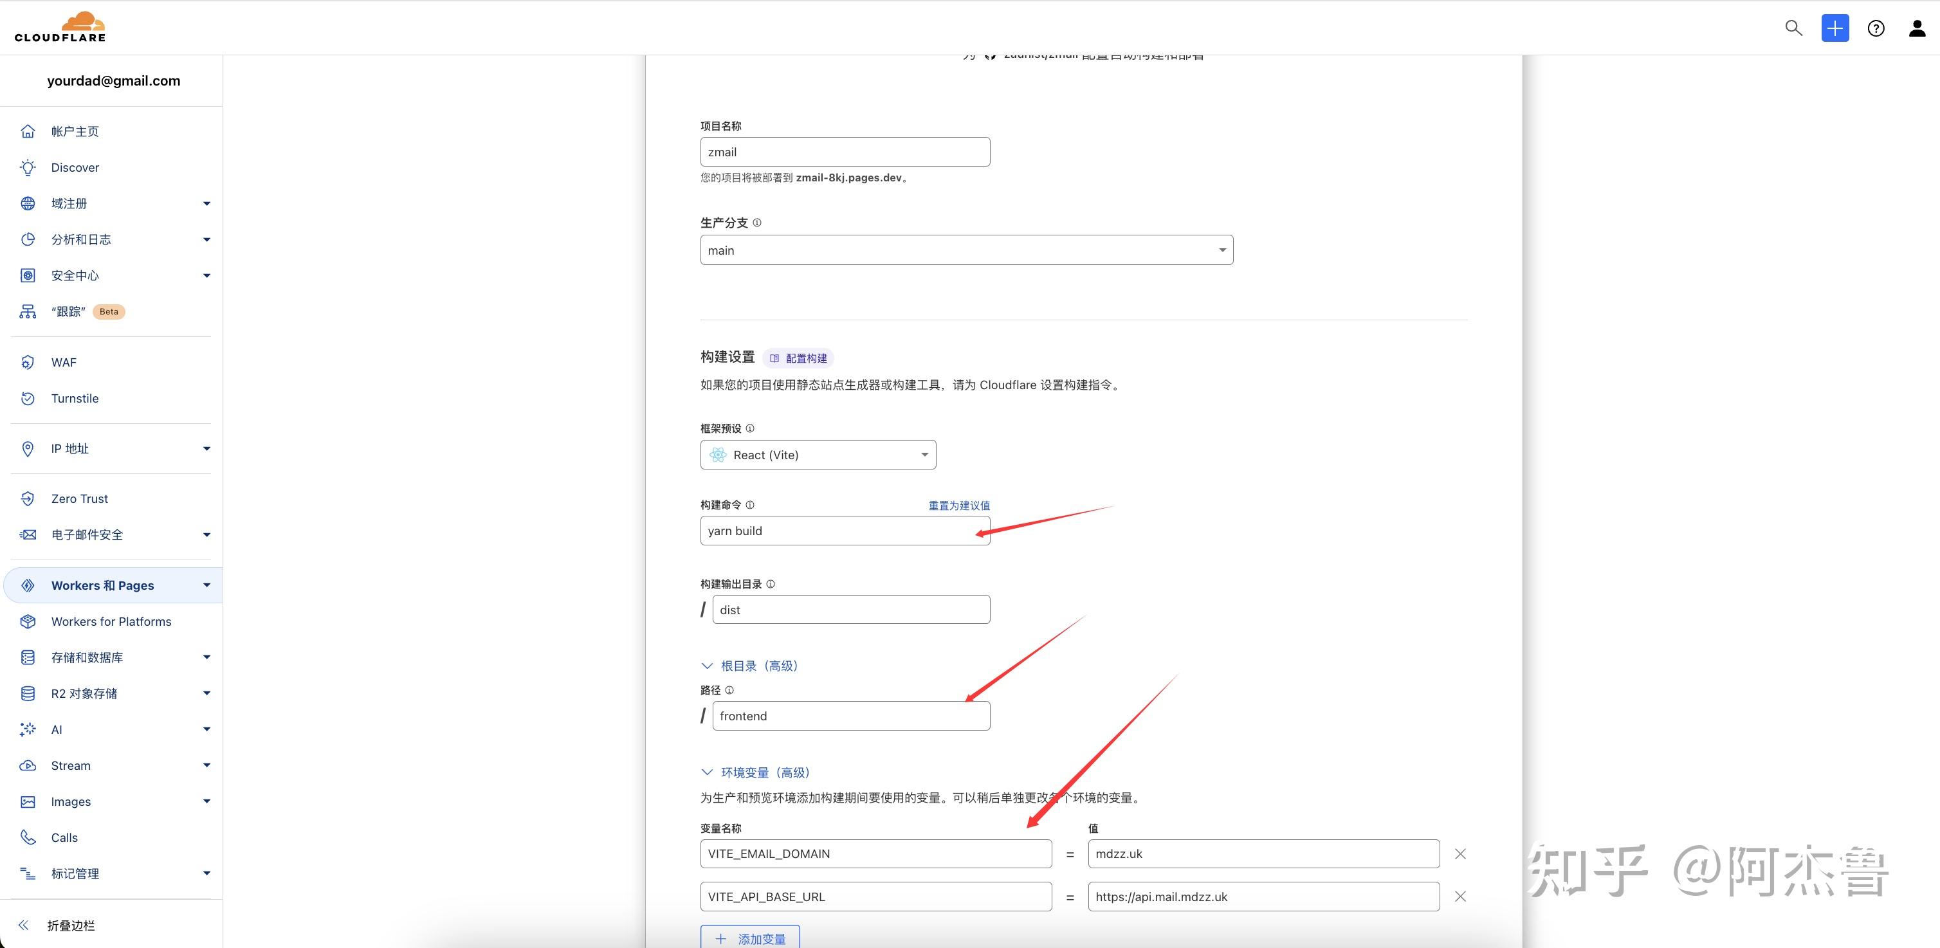Open the 配置构建 documentation link
This screenshot has width=1940, height=948.
799,358
